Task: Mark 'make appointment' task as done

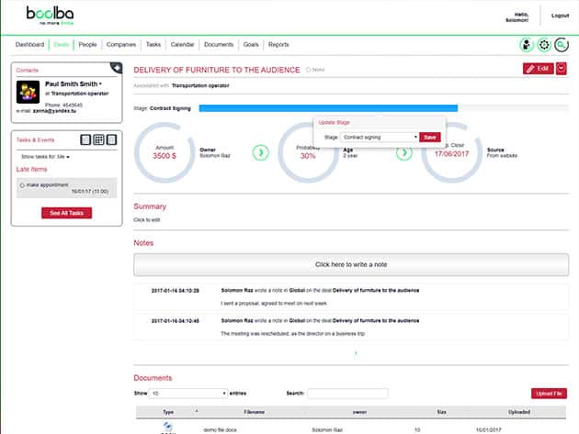Action: (x=22, y=185)
